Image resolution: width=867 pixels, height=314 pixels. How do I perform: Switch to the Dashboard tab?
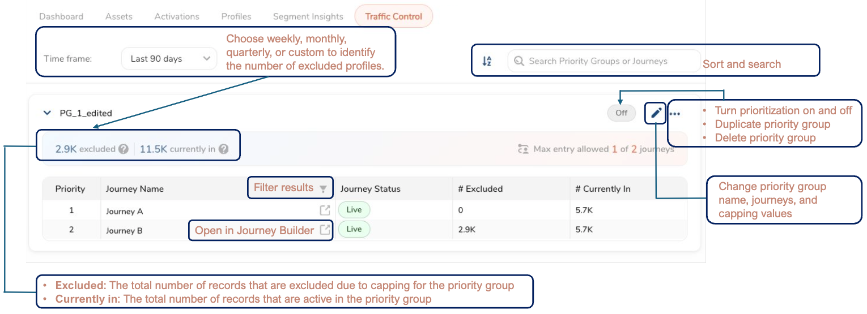[61, 16]
